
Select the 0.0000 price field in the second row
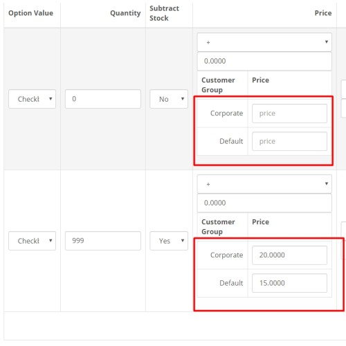(264, 203)
